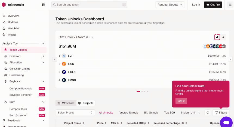Open the hamburger menu icon
234x127 pixels.
(x=230, y=5)
